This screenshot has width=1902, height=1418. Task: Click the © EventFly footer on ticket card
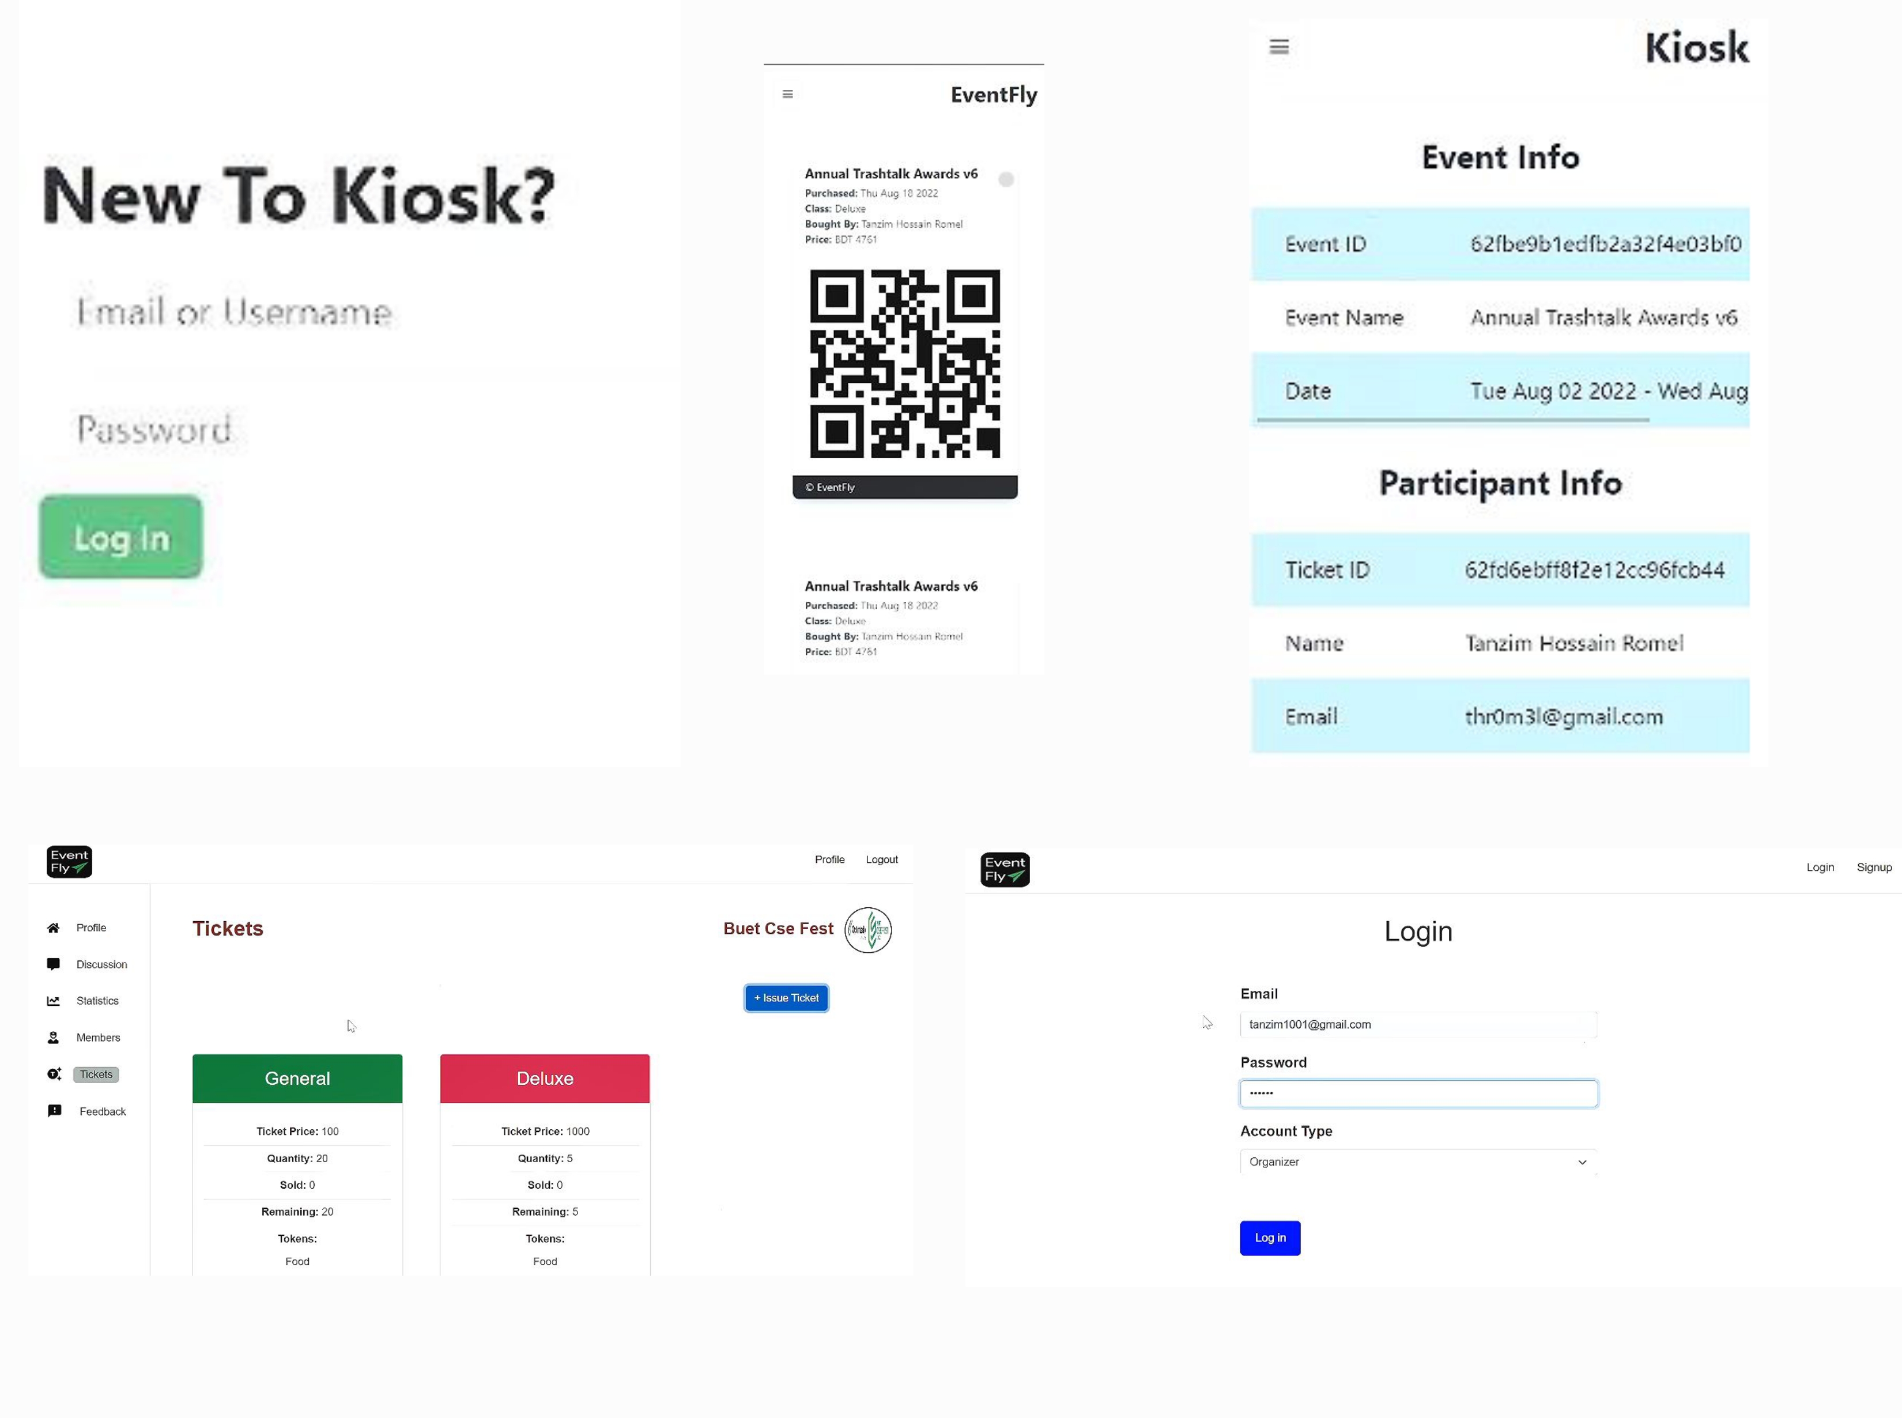(905, 487)
